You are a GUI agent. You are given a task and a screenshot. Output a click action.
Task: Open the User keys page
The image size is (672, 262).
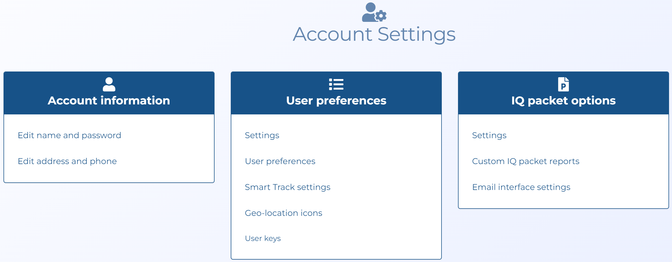[263, 238]
